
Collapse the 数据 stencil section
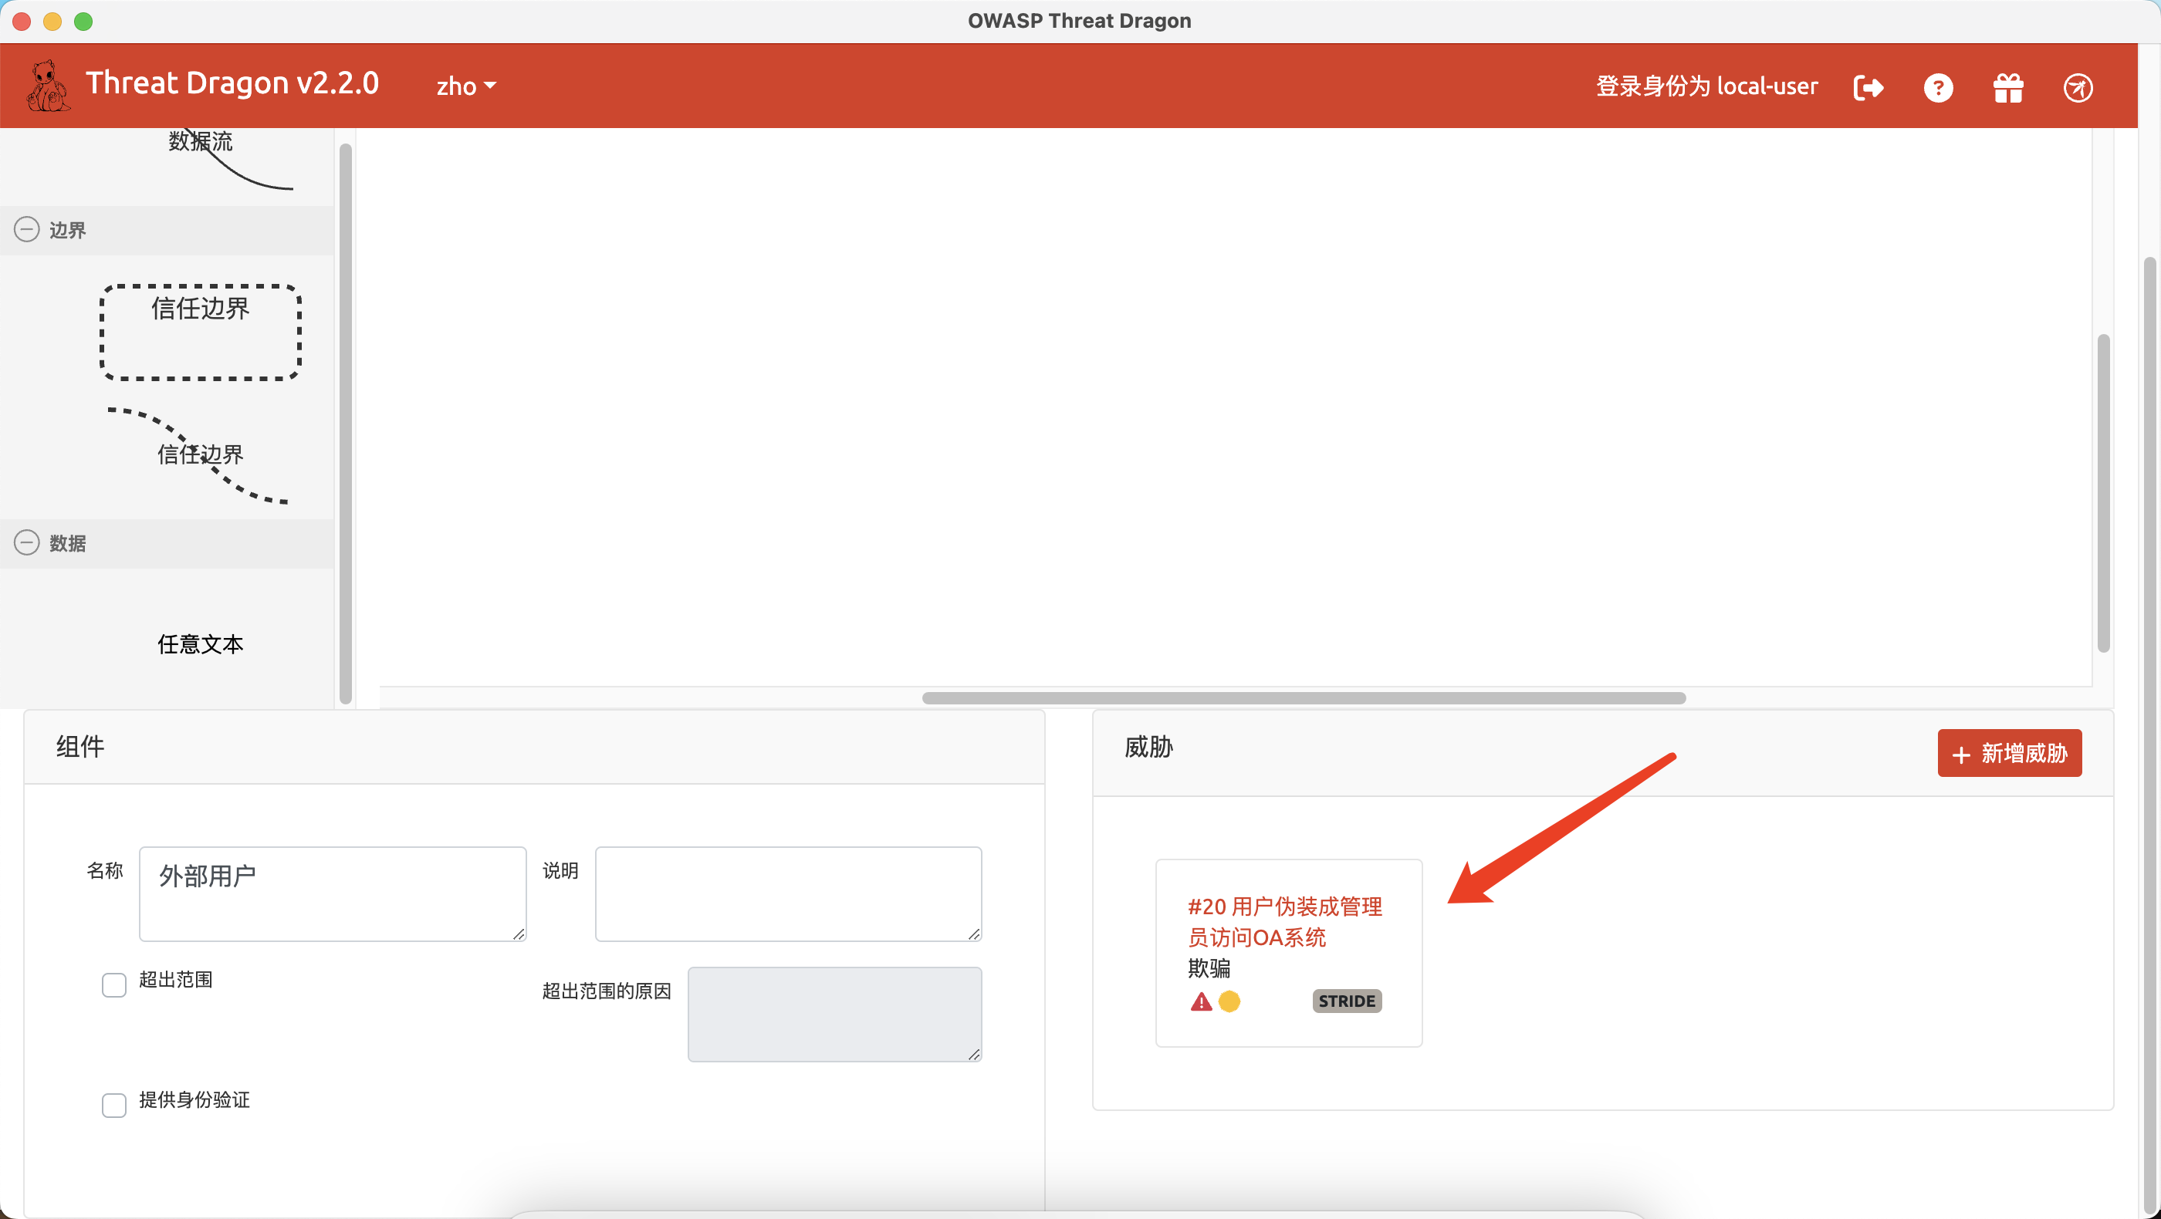click(x=27, y=542)
